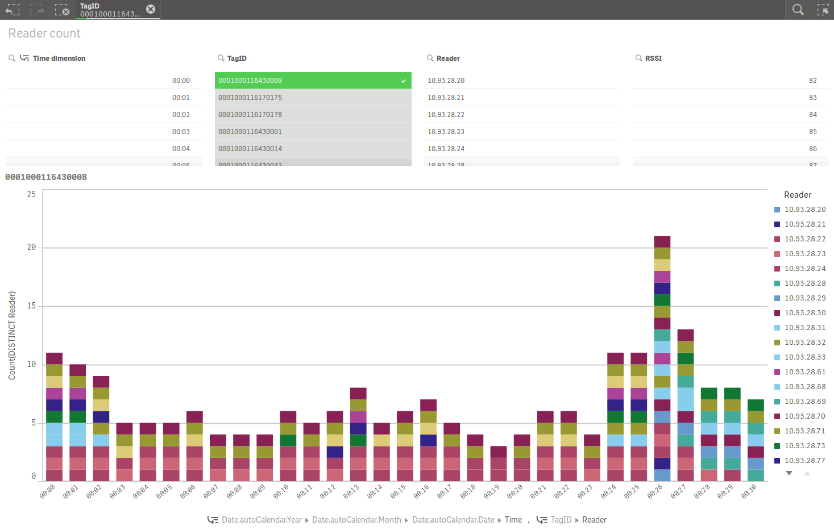Click TagID filter pane header
The height and width of the screenshot is (530, 834).
point(237,58)
